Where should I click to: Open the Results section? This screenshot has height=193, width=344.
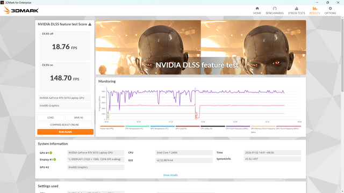tap(314, 11)
